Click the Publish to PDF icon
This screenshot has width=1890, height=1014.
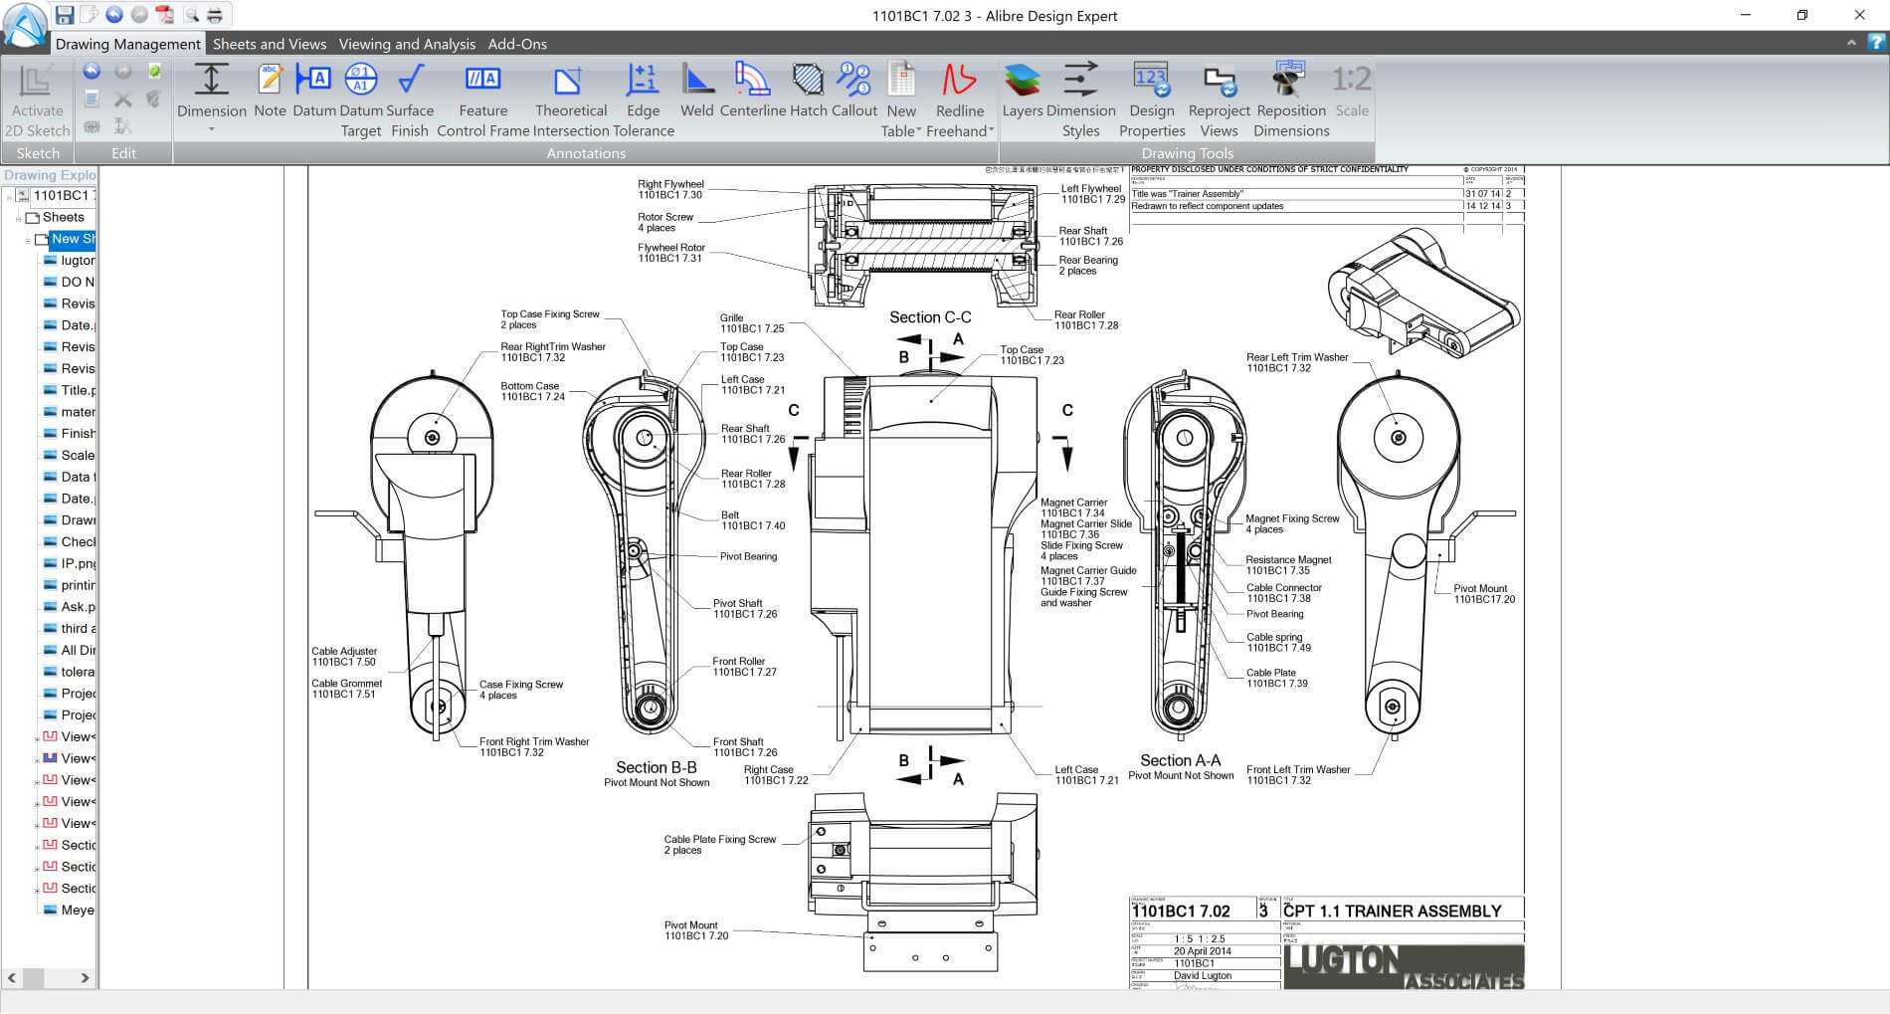165,14
